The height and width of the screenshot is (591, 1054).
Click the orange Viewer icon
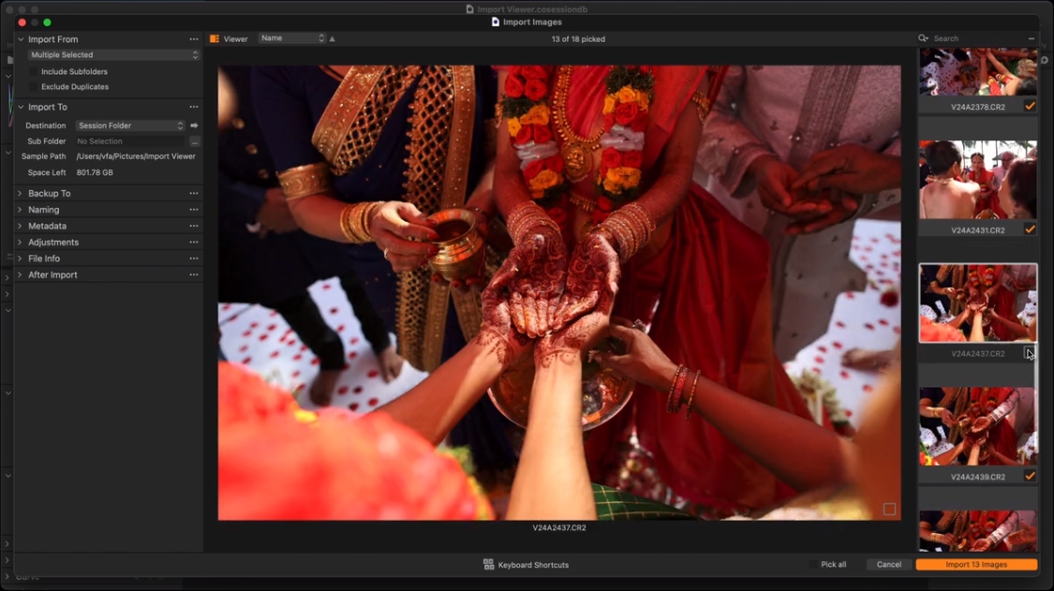coord(215,39)
